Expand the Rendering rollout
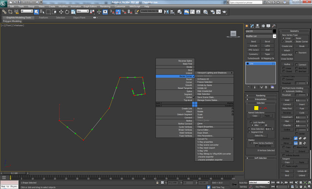The height and width of the screenshot is (189, 312). tap(260, 95)
